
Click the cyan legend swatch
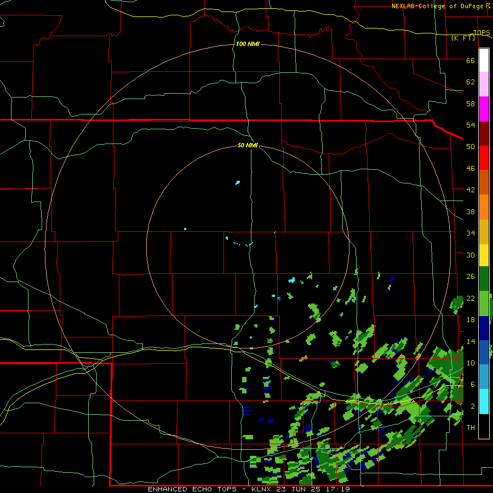484,401
